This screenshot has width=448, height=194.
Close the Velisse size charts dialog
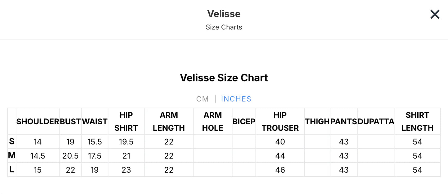click(435, 14)
